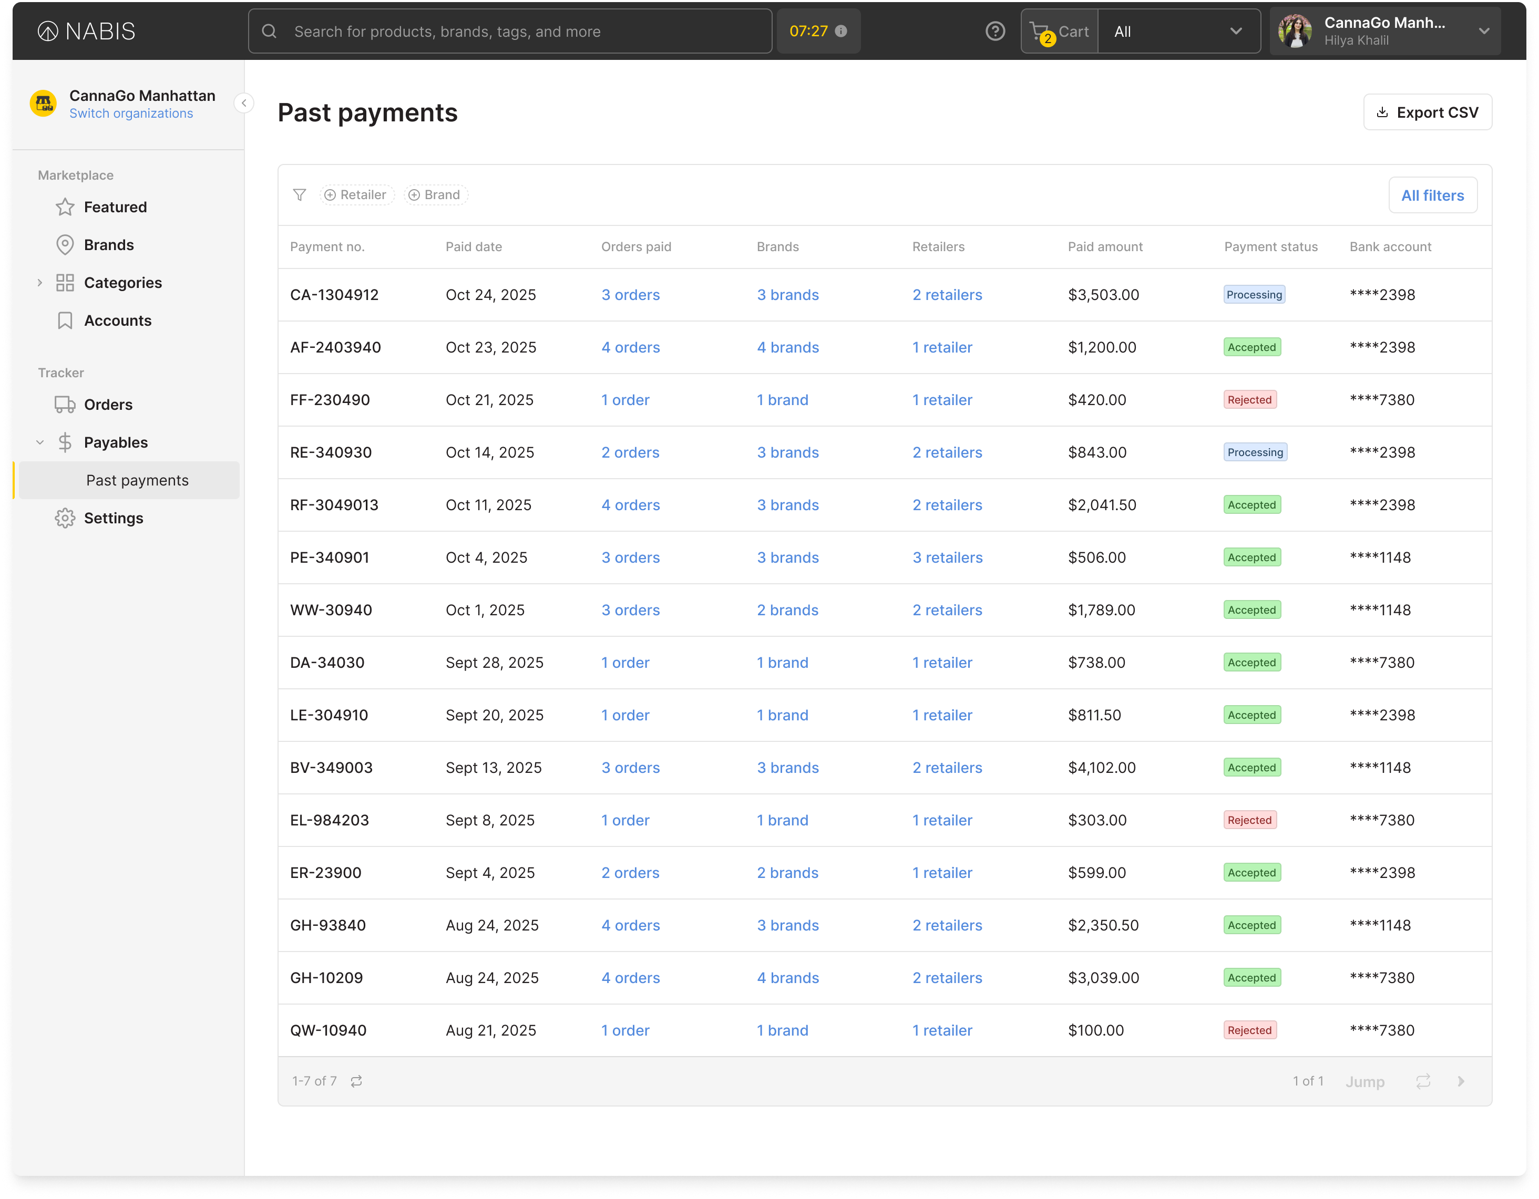Click the search products input field

(510, 31)
